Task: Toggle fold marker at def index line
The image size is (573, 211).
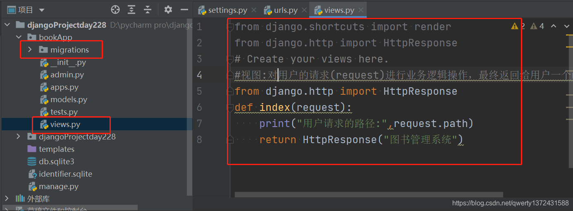Action: (x=231, y=108)
